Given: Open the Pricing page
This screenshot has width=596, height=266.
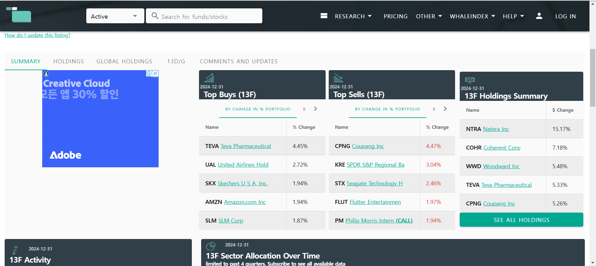Looking at the screenshot, I should pyautogui.click(x=395, y=16).
